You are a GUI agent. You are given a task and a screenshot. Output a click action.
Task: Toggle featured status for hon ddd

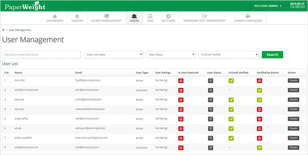coord(181,81)
